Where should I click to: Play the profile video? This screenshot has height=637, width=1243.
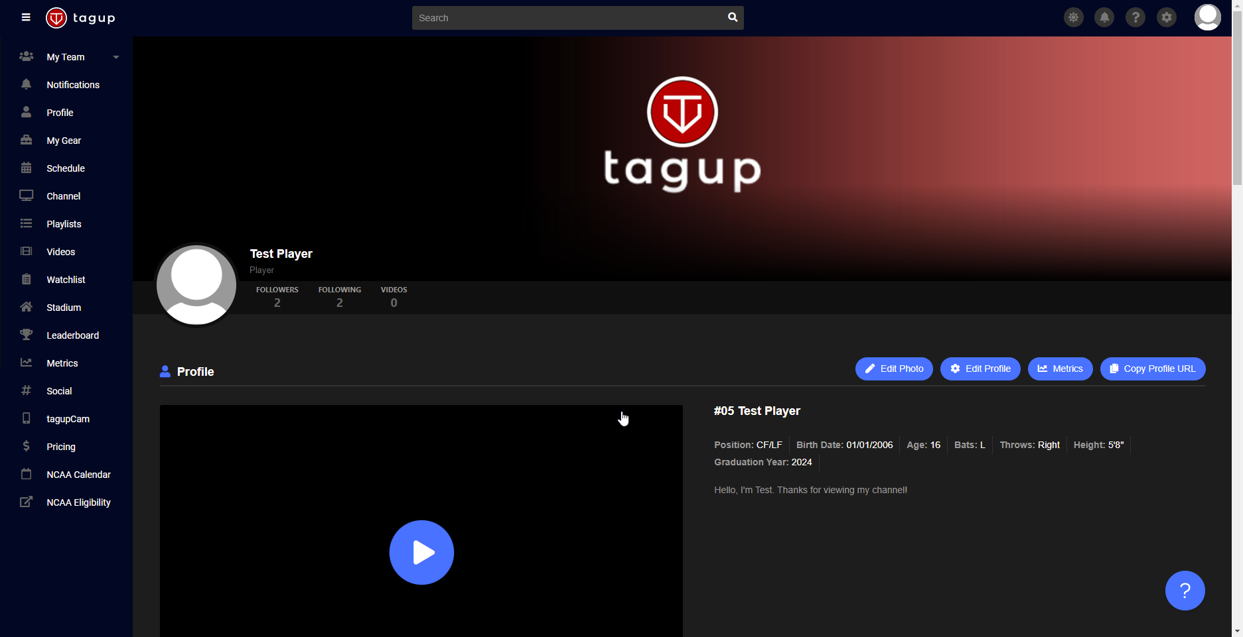click(421, 552)
